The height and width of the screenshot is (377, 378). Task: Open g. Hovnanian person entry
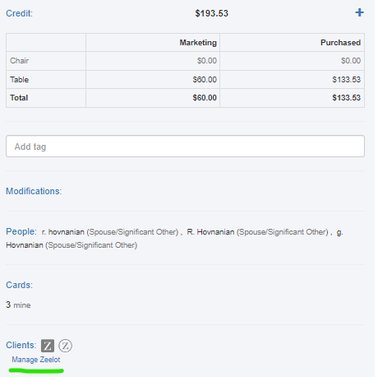click(x=25, y=244)
